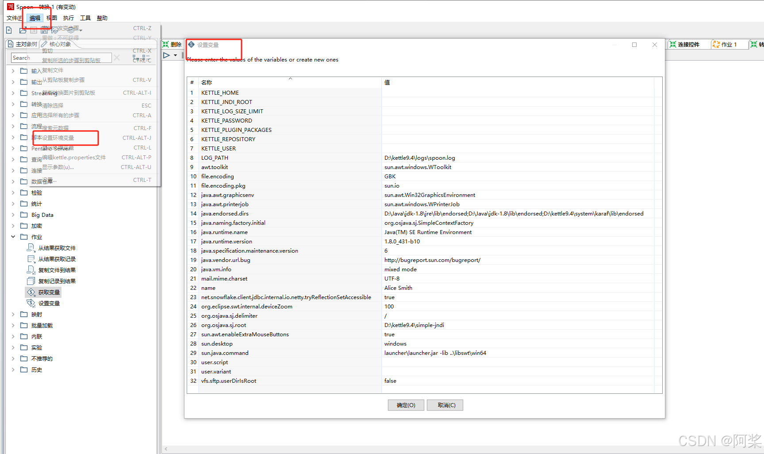Expand the 历史 tree node

13,369
